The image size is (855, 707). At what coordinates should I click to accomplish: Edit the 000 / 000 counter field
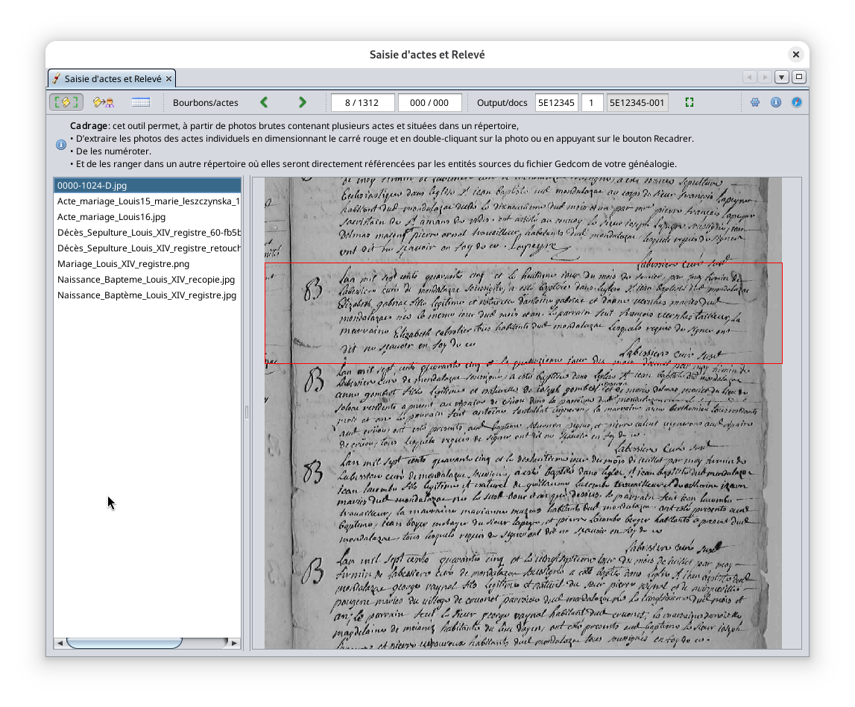pos(429,103)
